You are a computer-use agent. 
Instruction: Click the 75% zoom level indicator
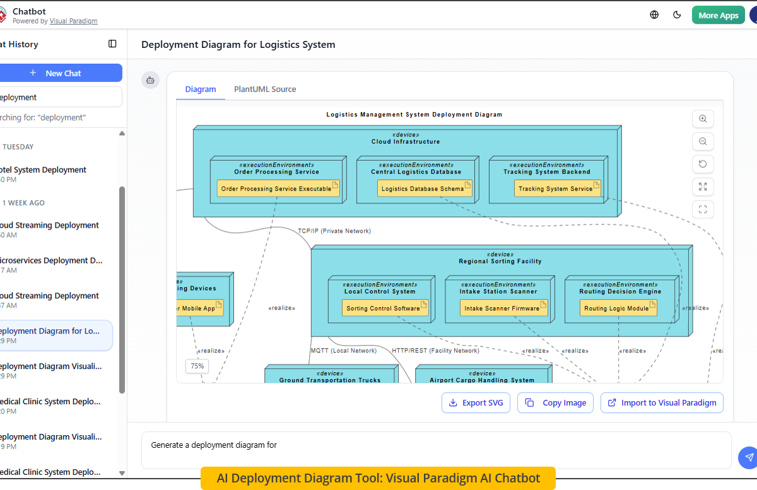pyautogui.click(x=197, y=366)
